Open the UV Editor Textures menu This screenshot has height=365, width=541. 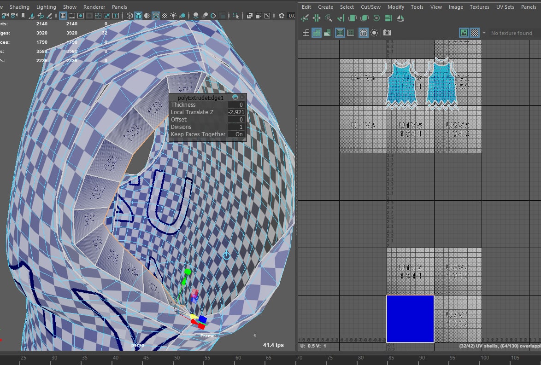pyautogui.click(x=479, y=7)
